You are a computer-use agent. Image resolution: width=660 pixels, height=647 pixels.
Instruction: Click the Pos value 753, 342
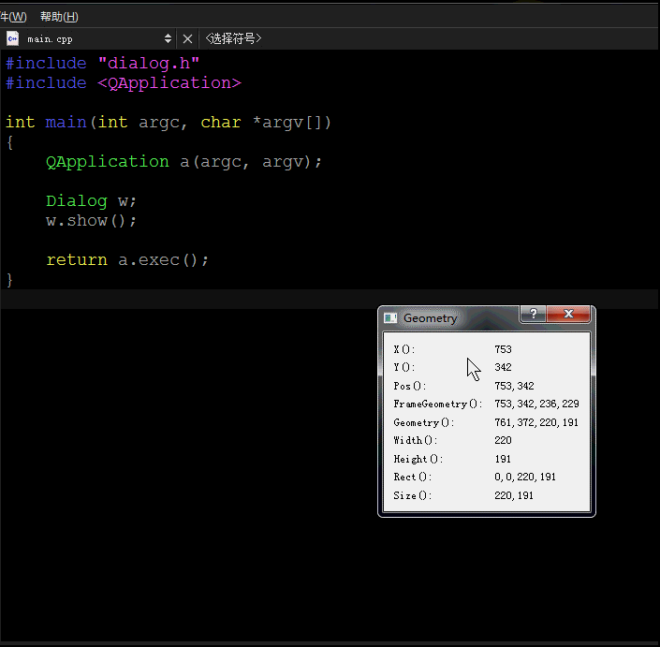(x=514, y=386)
